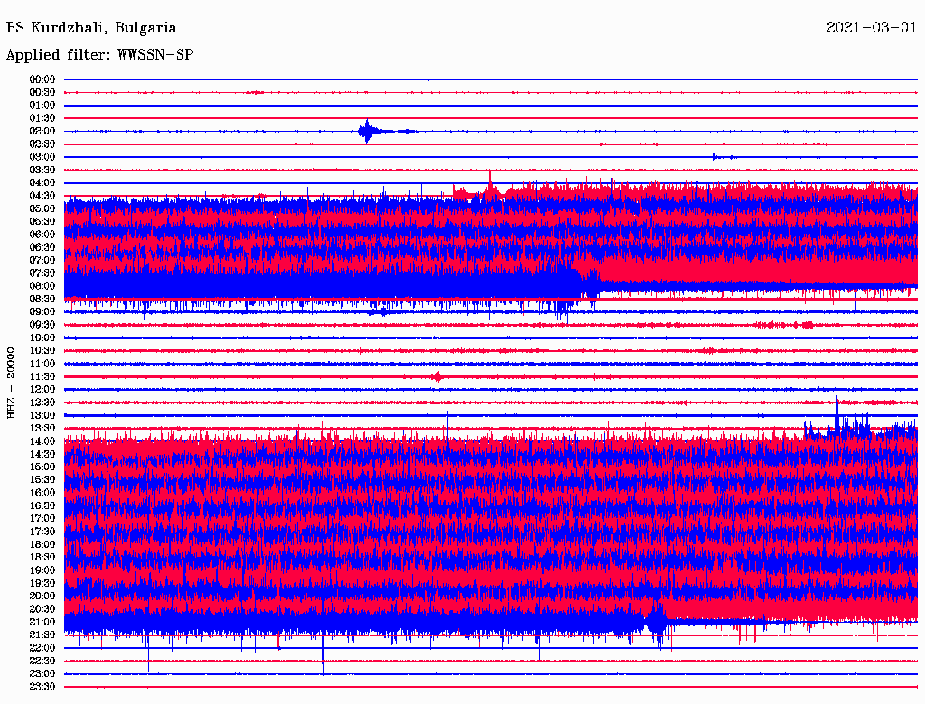Click the small red event on the 11:30 trace
Screen dimensions: 925x704
click(436, 376)
